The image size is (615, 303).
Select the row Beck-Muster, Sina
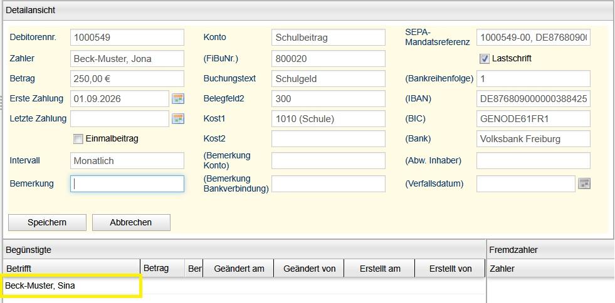pyautogui.click(x=243, y=285)
